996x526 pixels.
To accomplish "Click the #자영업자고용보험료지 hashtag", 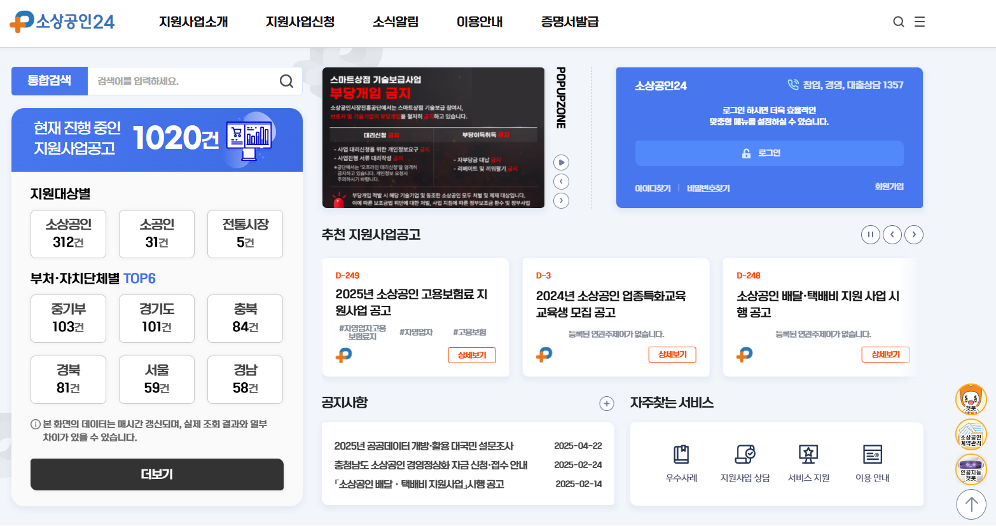I will click(363, 332).
